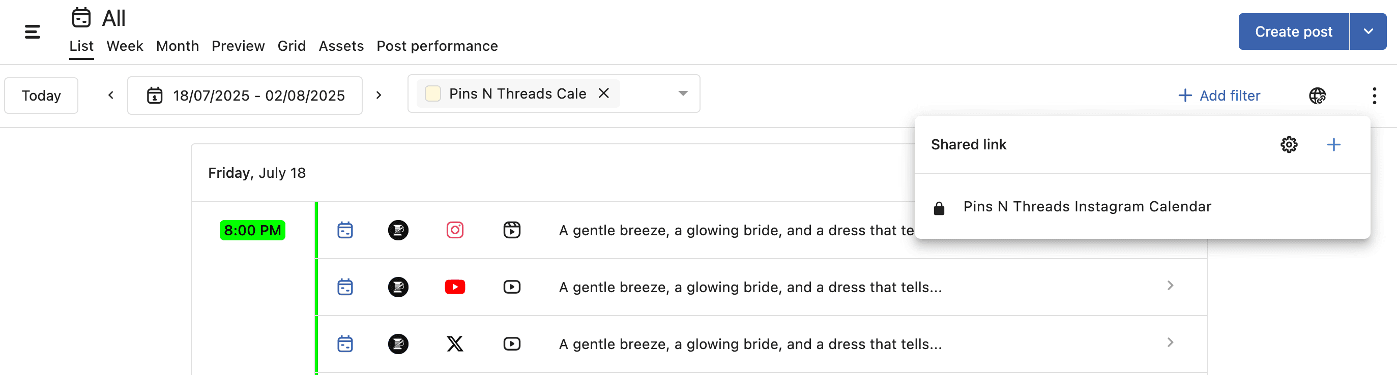1397x375 pixels.
Task: Open shared link settings gear
Action: coord(1289,145)
